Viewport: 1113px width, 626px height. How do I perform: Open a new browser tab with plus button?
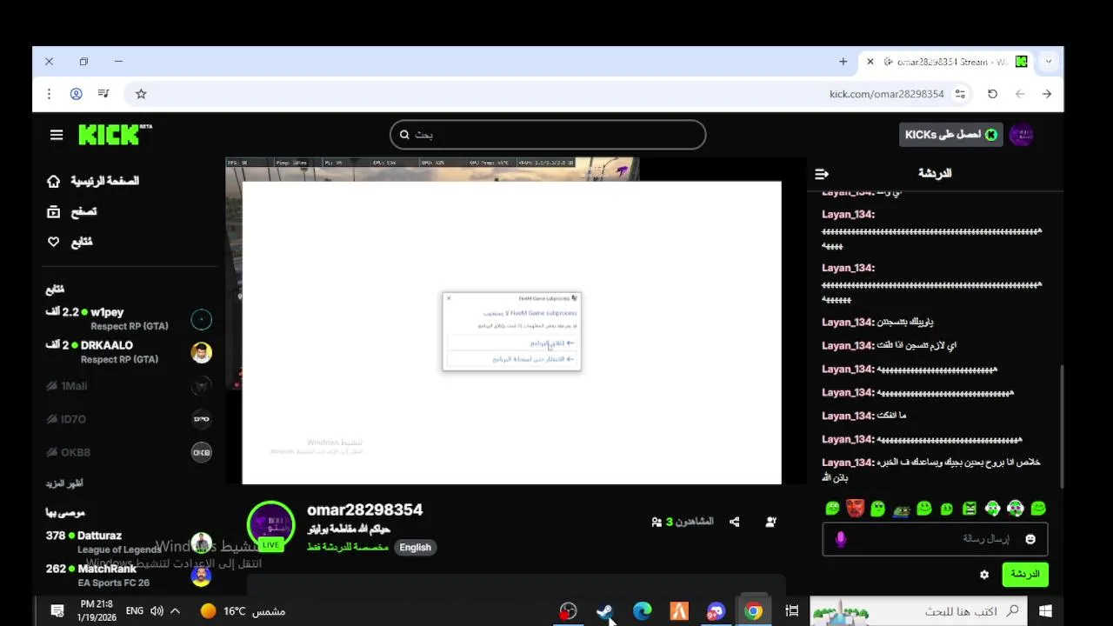pyautogui.click(x=843, y=62)
